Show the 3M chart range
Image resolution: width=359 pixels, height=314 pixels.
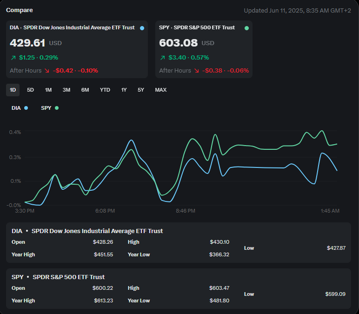pos(66,90)
